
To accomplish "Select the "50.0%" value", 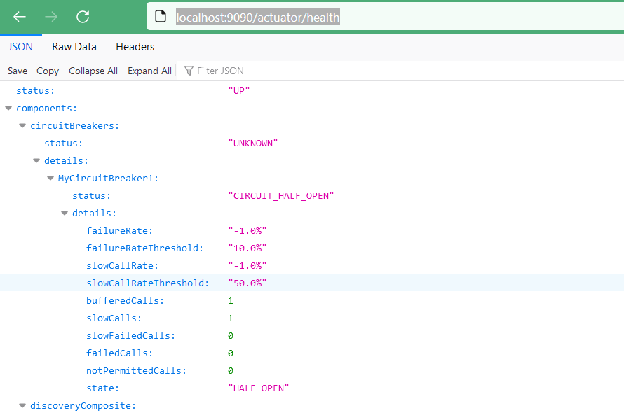I will click(247, 283).
